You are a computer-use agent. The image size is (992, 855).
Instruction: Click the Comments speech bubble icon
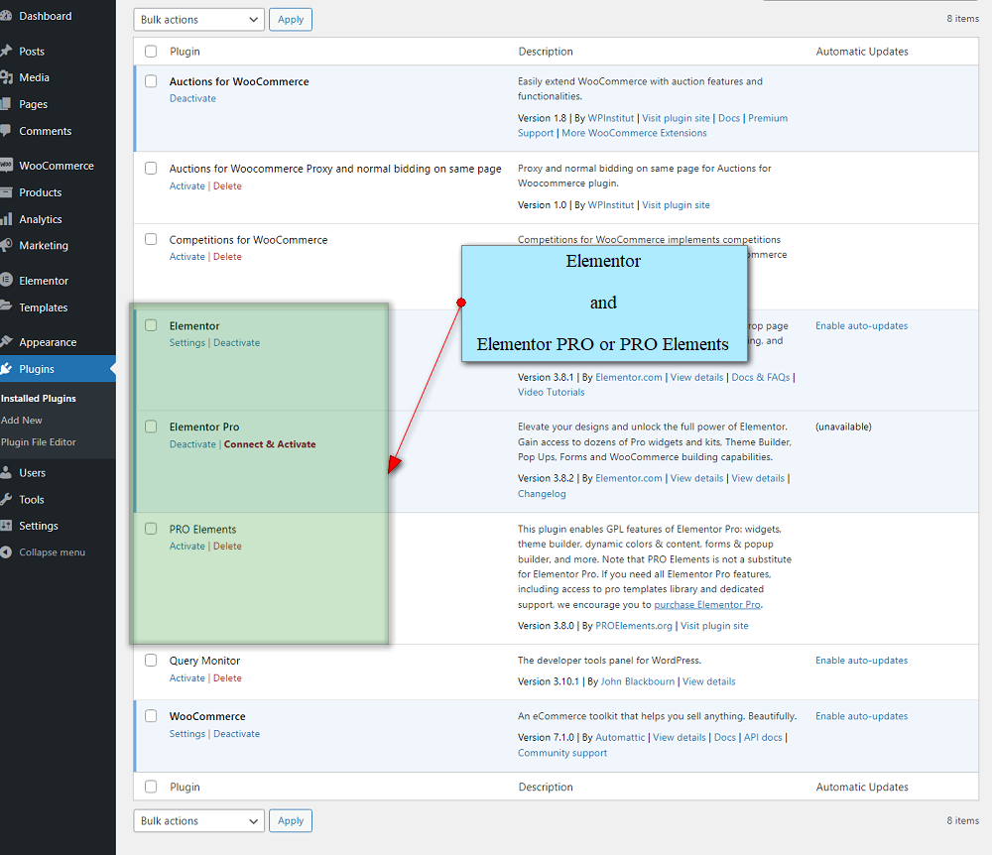coord(5,131)
